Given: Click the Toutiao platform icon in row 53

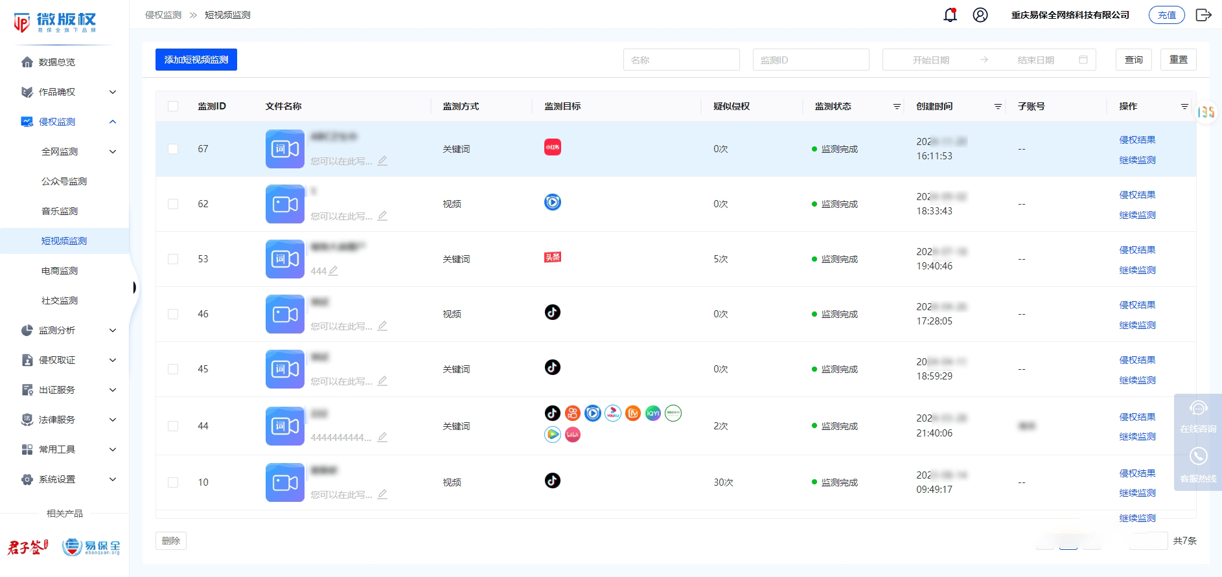Looking at the screenshot, I should click(x=552, y=257).
